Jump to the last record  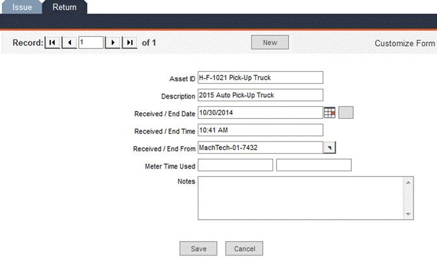point(130,43)
